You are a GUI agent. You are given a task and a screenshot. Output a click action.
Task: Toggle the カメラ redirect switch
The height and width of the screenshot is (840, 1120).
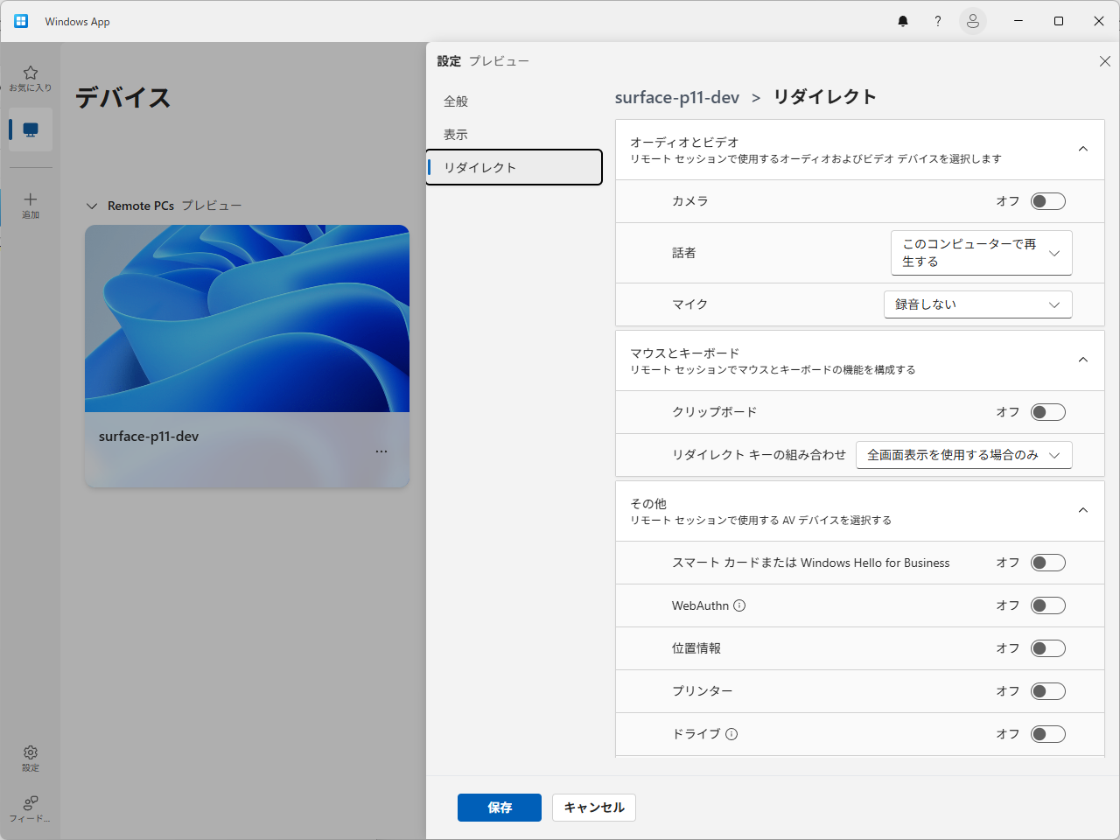[x=1048, y=201]
